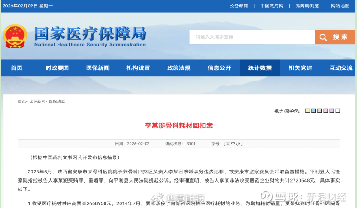Open the 中国政府网 link
This screenshot has width=357, height=208.
[x=272, y=6]
